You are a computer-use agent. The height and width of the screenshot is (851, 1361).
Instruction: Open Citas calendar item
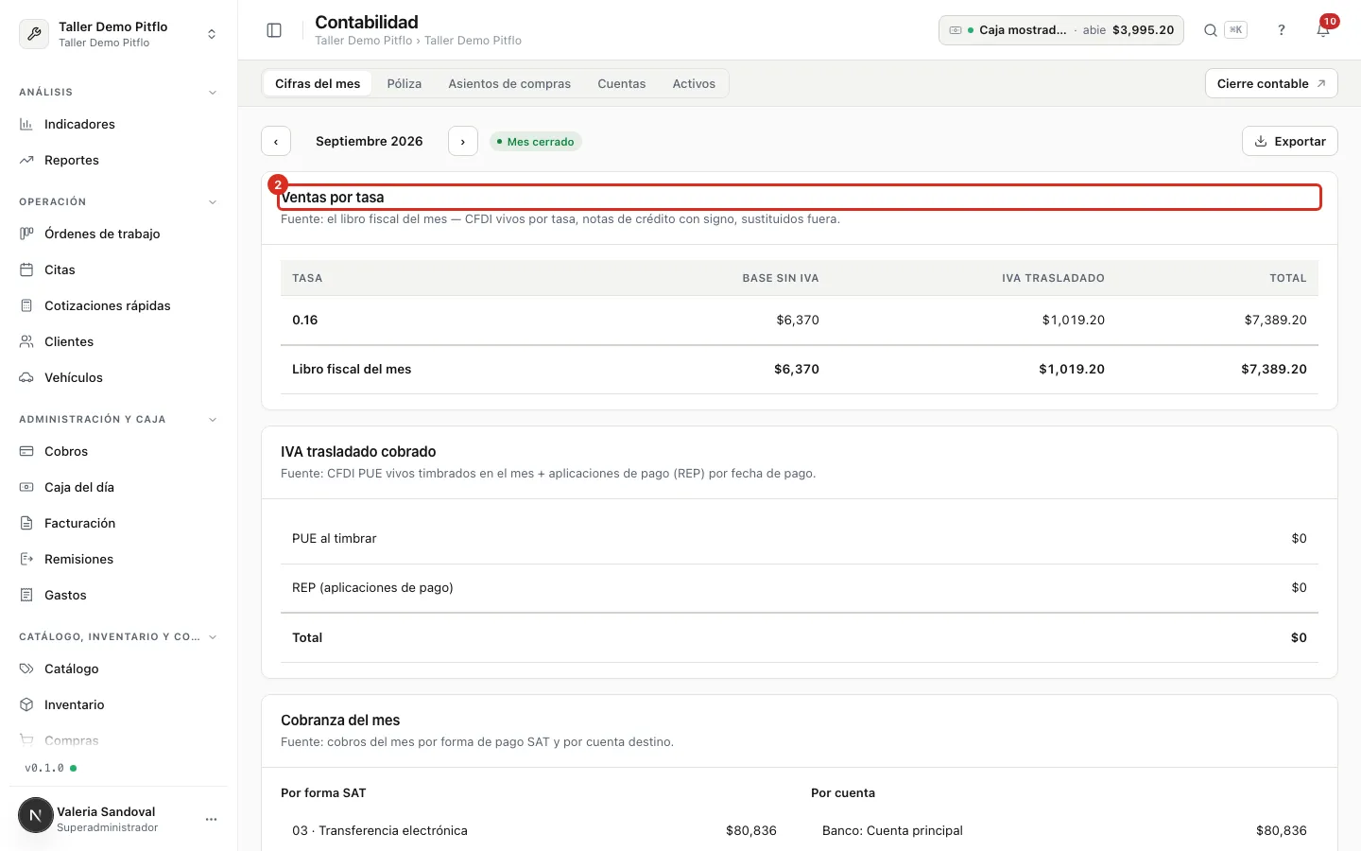pos(118,269)
